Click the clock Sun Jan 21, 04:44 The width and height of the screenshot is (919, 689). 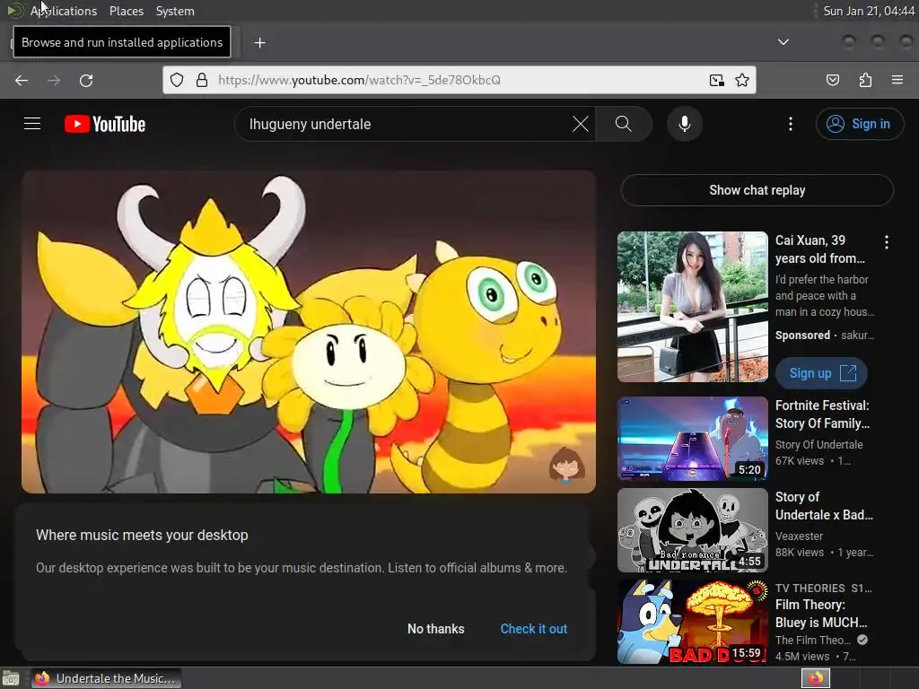(868, 11)
